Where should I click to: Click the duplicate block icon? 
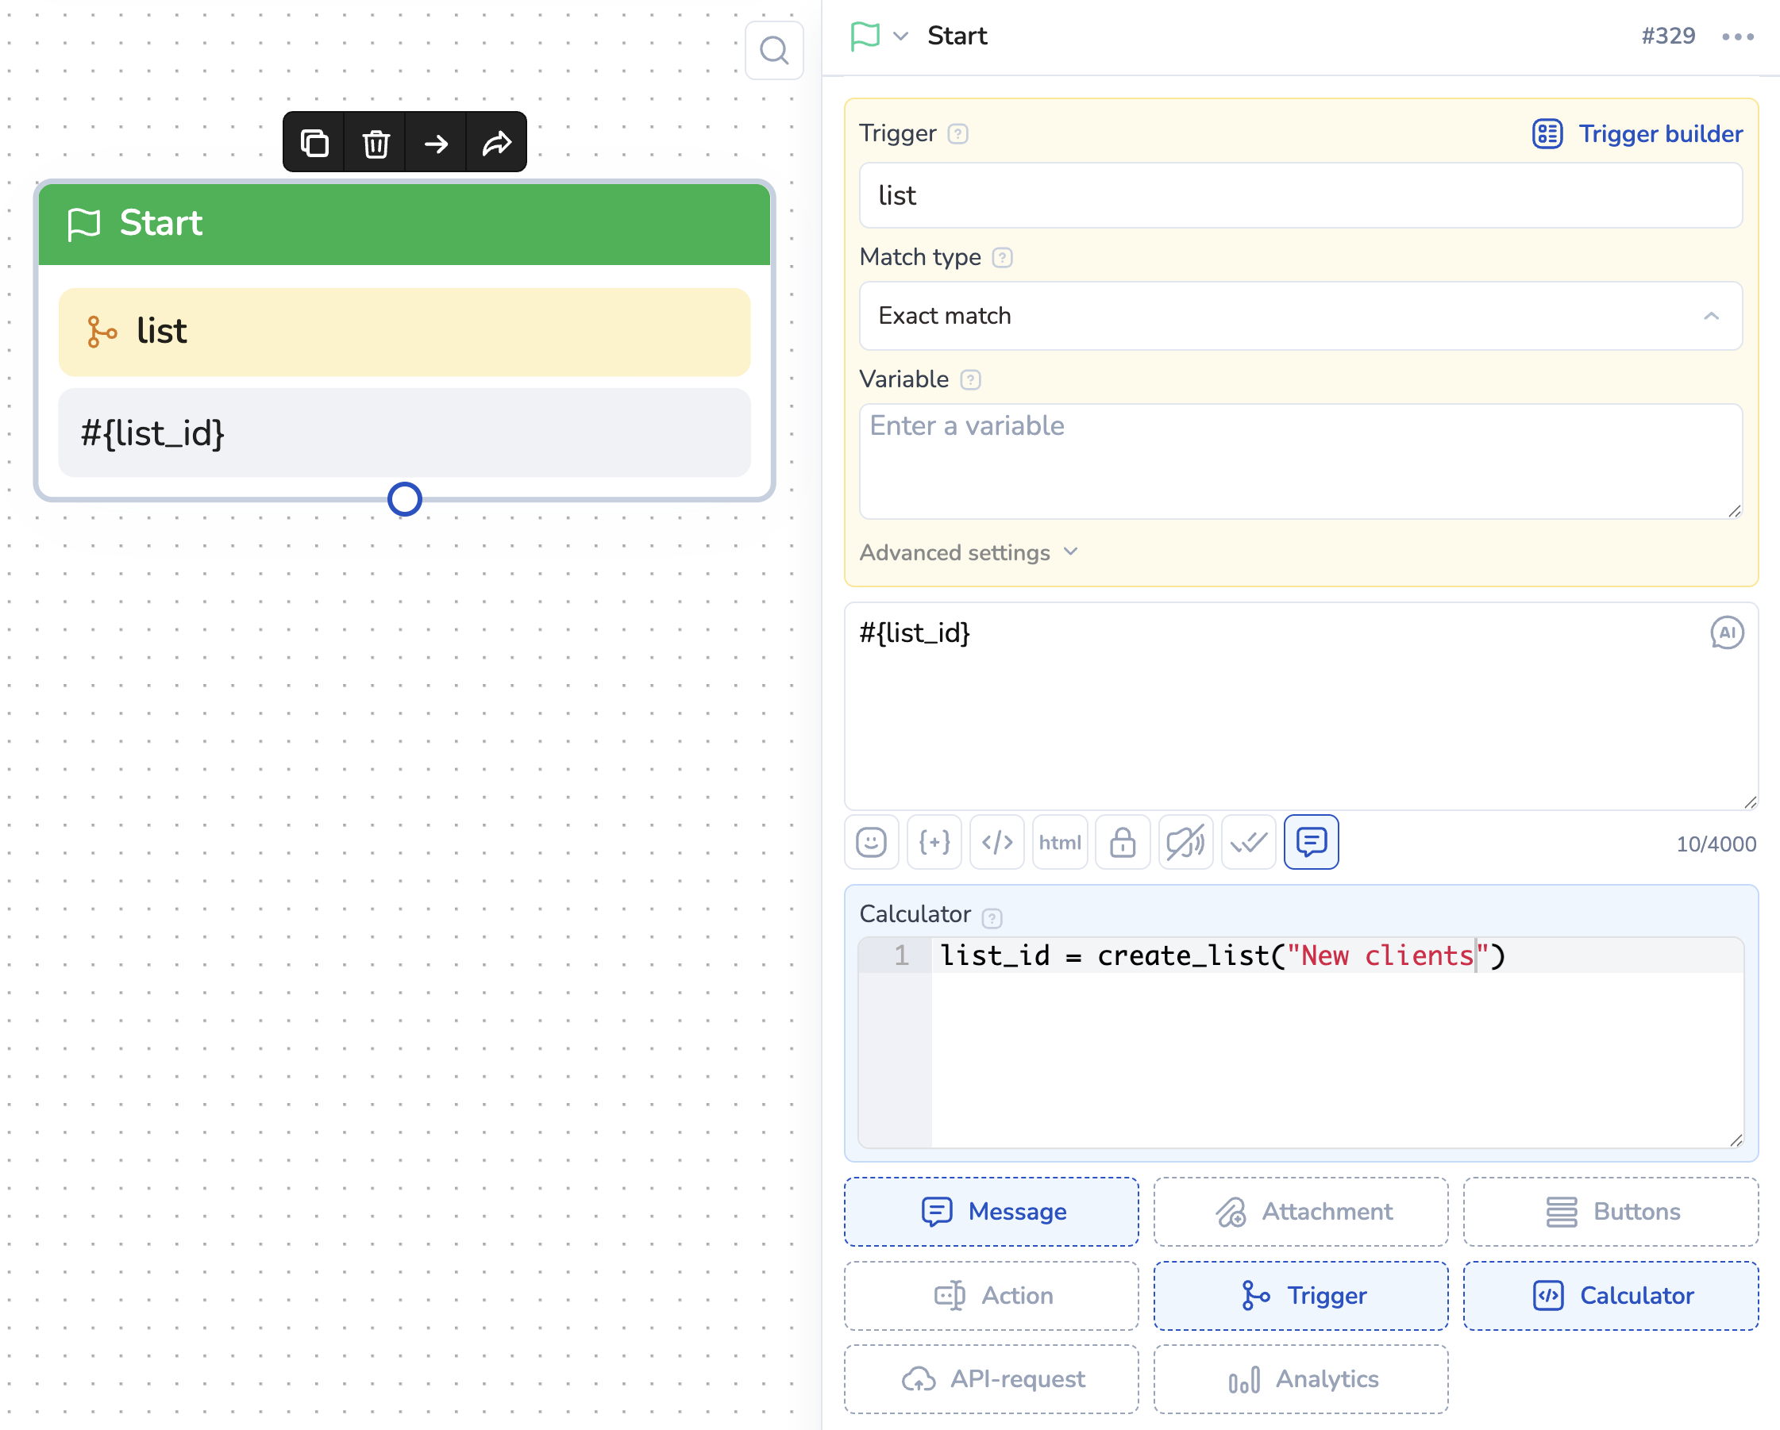coord(314,144)
